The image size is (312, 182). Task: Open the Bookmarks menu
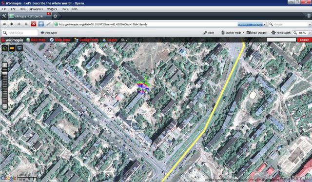pos(36,9)
